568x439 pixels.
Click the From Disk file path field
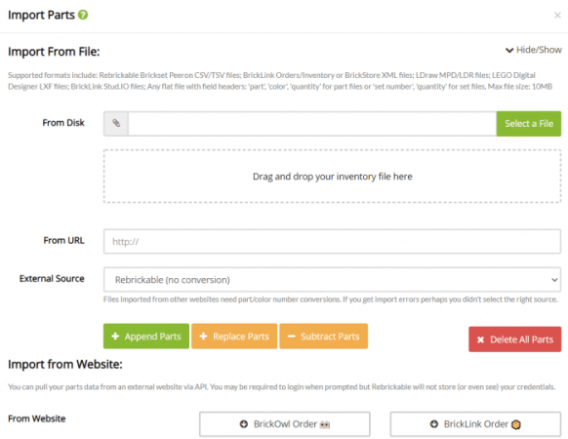click(312, 124)
